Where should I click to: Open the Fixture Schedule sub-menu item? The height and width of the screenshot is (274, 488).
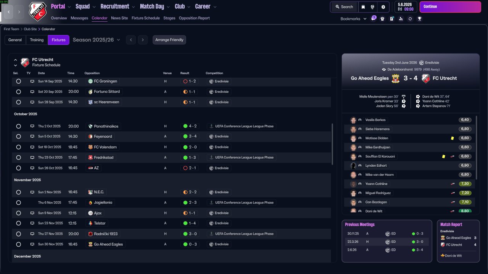[x=146, y=18]
